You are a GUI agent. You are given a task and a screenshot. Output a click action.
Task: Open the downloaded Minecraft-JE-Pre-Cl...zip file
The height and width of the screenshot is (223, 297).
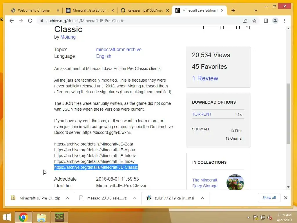point(36,198)
